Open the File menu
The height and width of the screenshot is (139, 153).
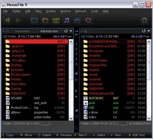5,11
